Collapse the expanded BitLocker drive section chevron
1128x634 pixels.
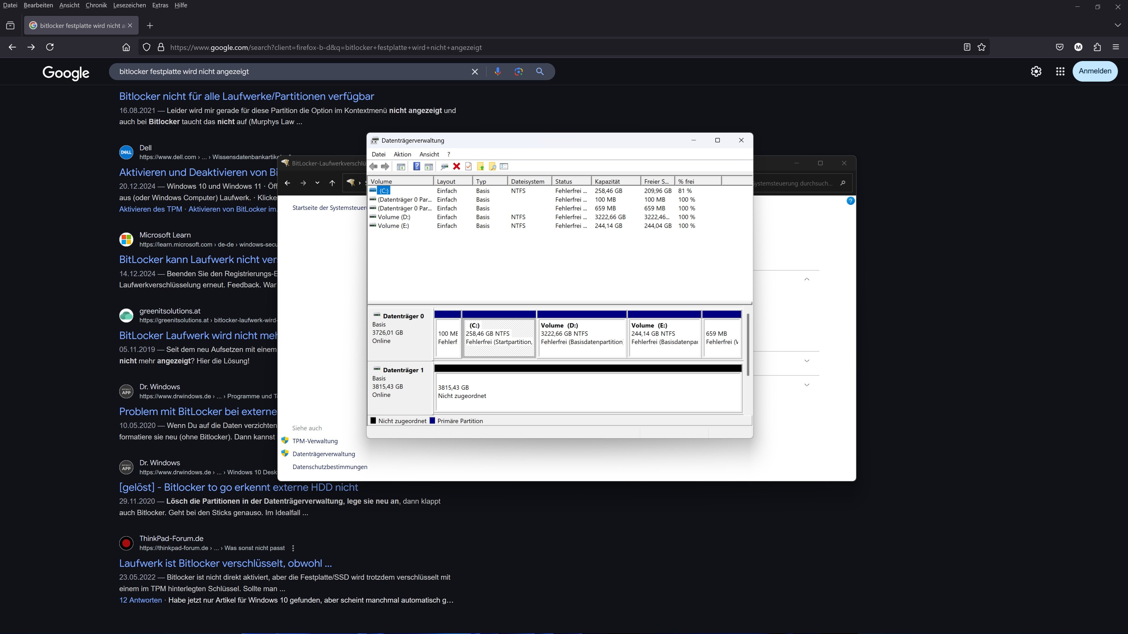point(807,279)
